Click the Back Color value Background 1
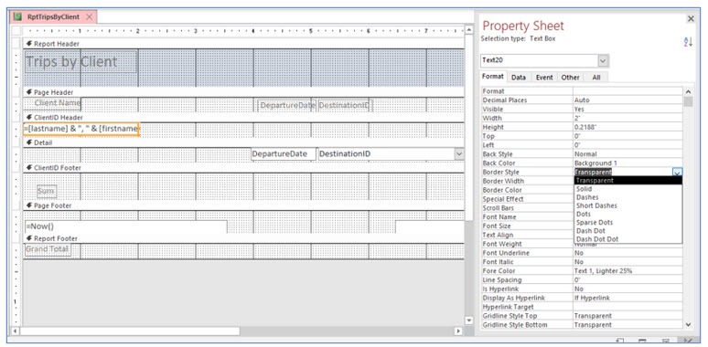This screenshot has height=347, width=708. coord(628,163)
